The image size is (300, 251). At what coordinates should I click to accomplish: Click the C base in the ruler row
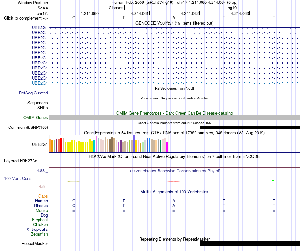[74, 18]
